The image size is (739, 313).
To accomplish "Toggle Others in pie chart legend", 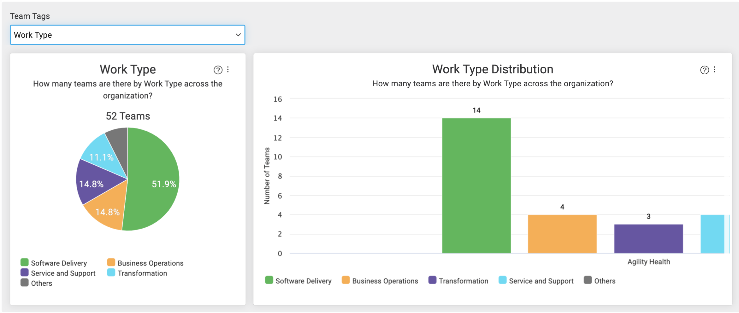I will tap(36, 283).
